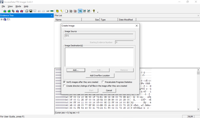This screenshot has height=118, width=200.
Task: Uncheck Verify images after they are created
Action: 64,82
